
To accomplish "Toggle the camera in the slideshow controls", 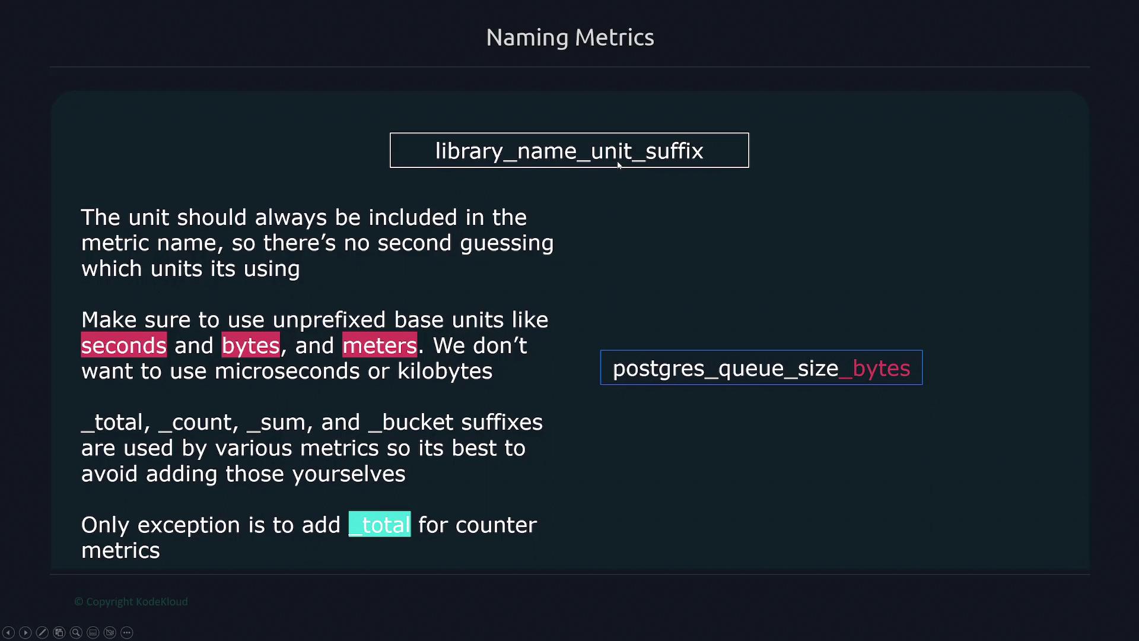I will (110, 633).
